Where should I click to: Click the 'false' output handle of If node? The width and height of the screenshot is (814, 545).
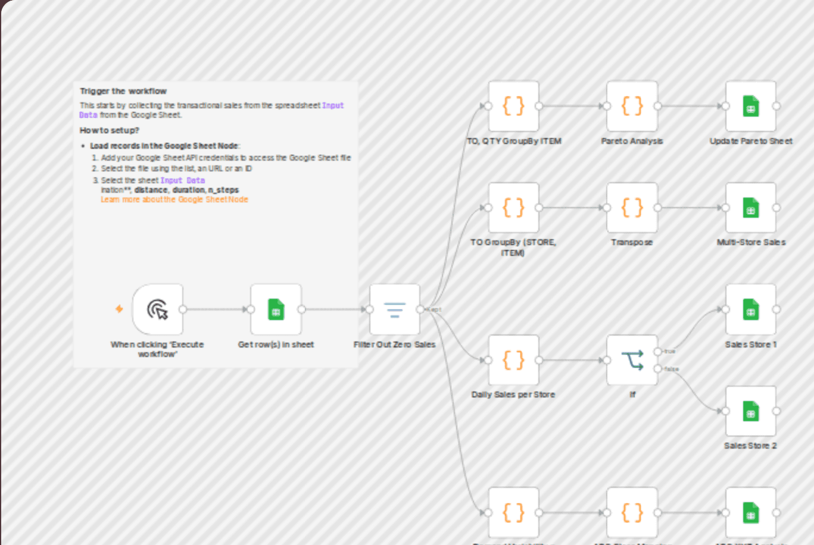(x=657, y=369)
